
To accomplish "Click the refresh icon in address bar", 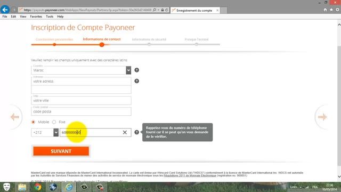I will 167,10.
